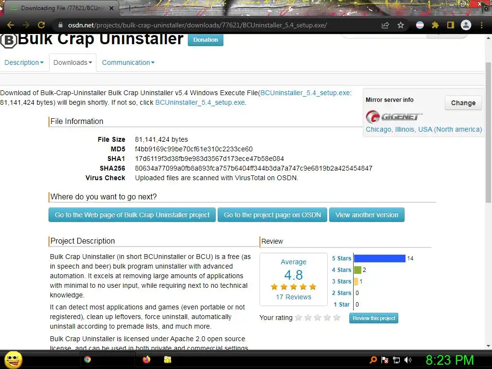Rate the project one star
This screenshot has height=369, width=492.
pyautogui.click(x=298, y=318)
